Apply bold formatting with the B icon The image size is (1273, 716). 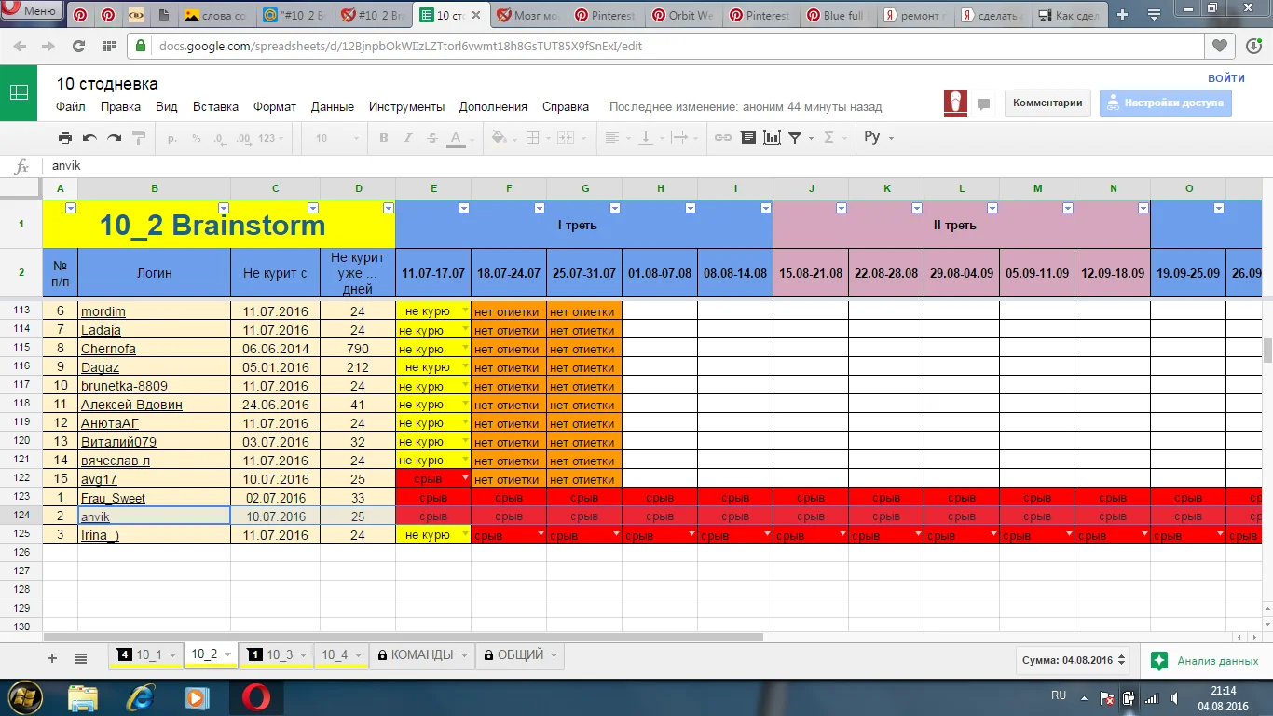click(383, 138)
